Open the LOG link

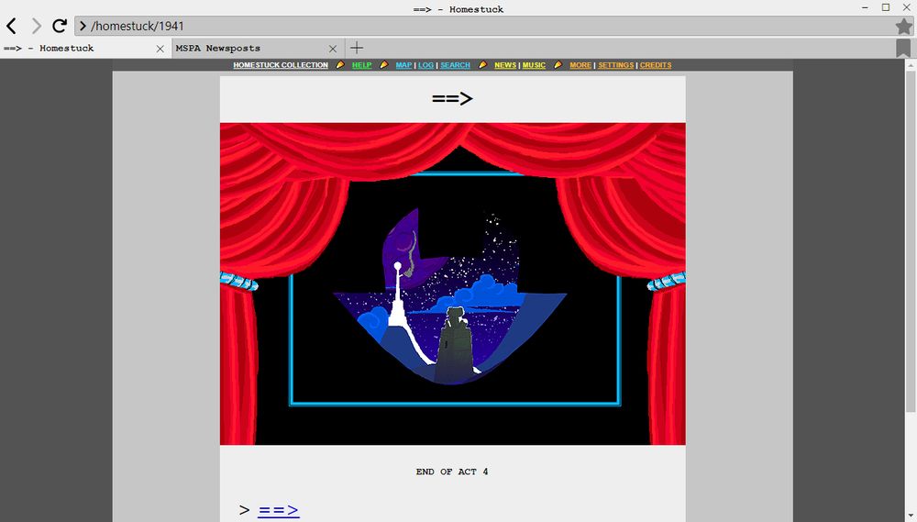[x=425, y=65]
